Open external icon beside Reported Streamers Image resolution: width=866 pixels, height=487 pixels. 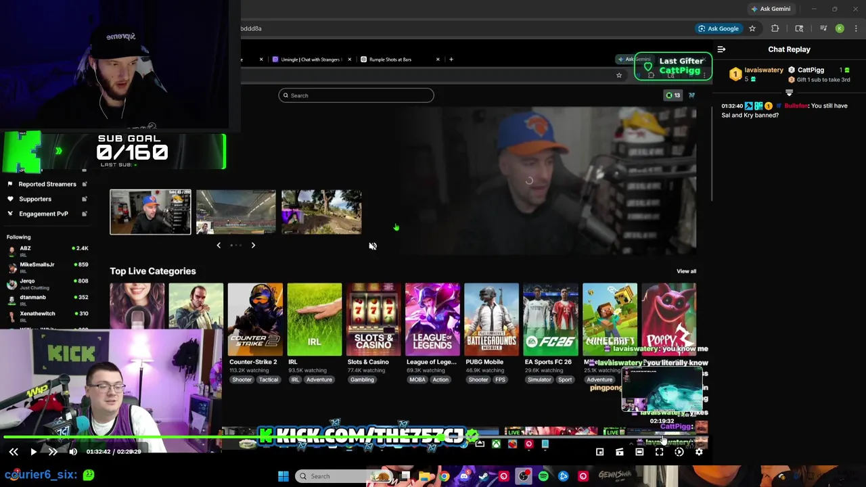(x=85, y=184)
